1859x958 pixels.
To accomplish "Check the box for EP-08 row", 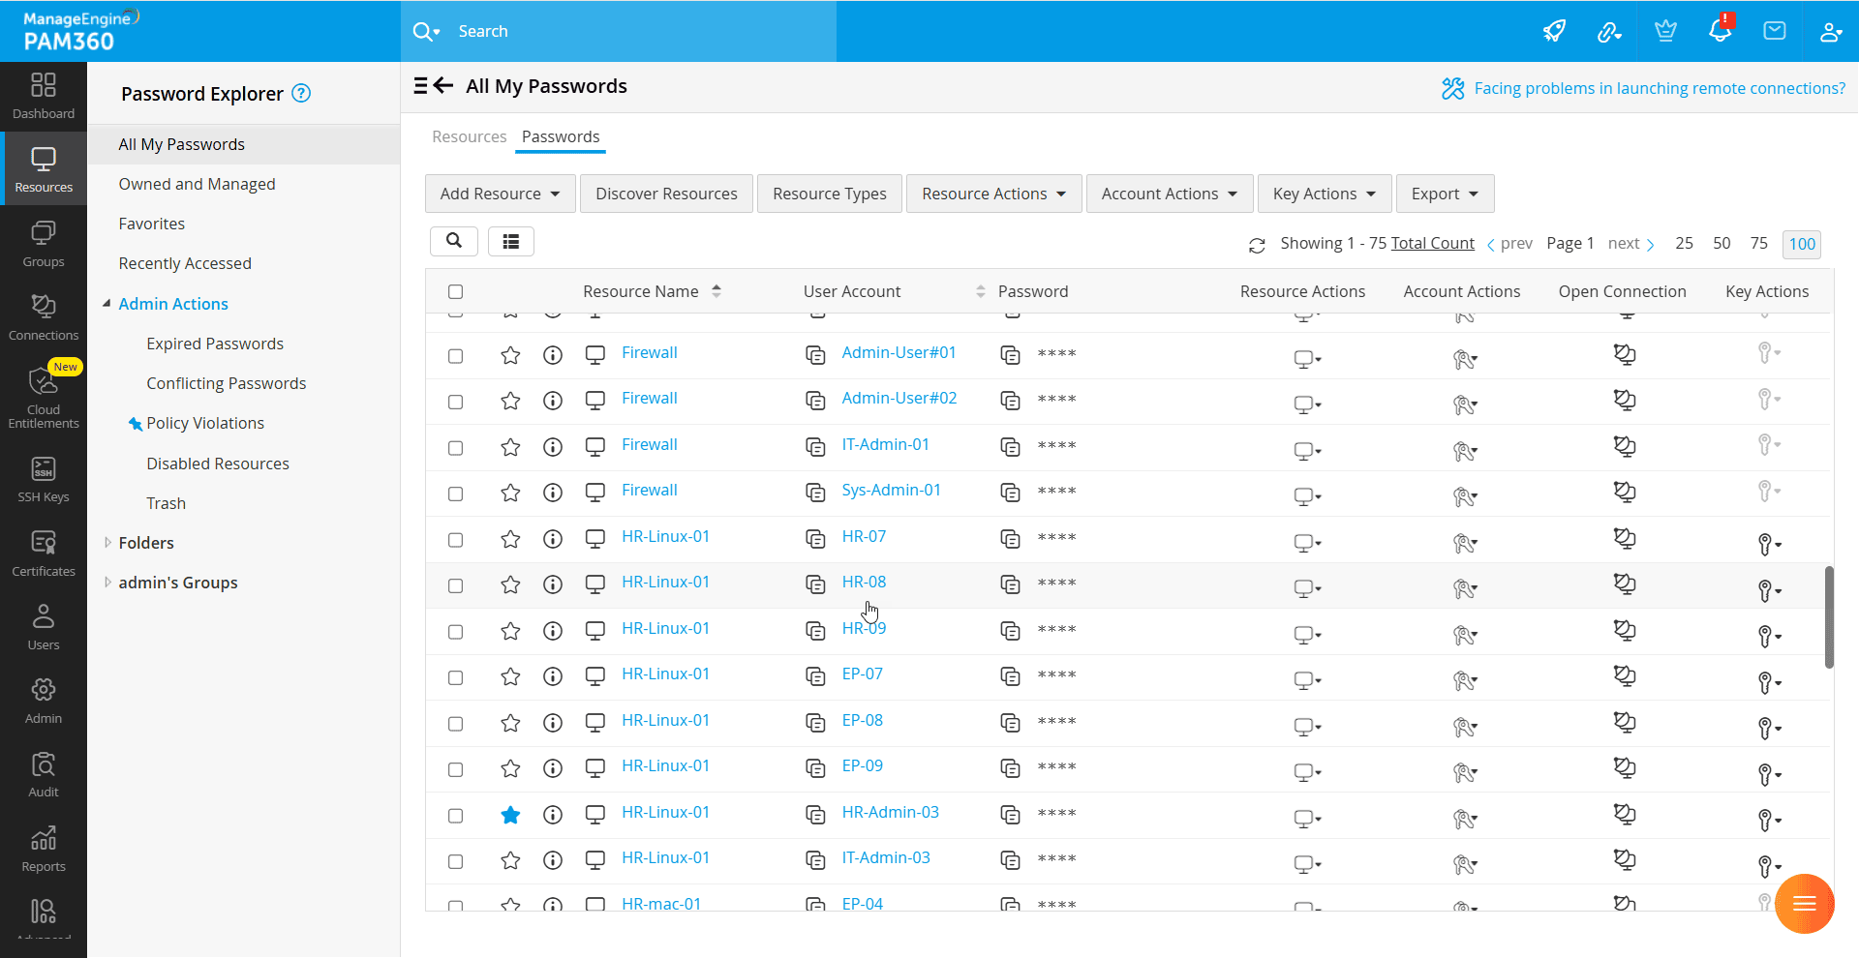I will tap(455, 724).
